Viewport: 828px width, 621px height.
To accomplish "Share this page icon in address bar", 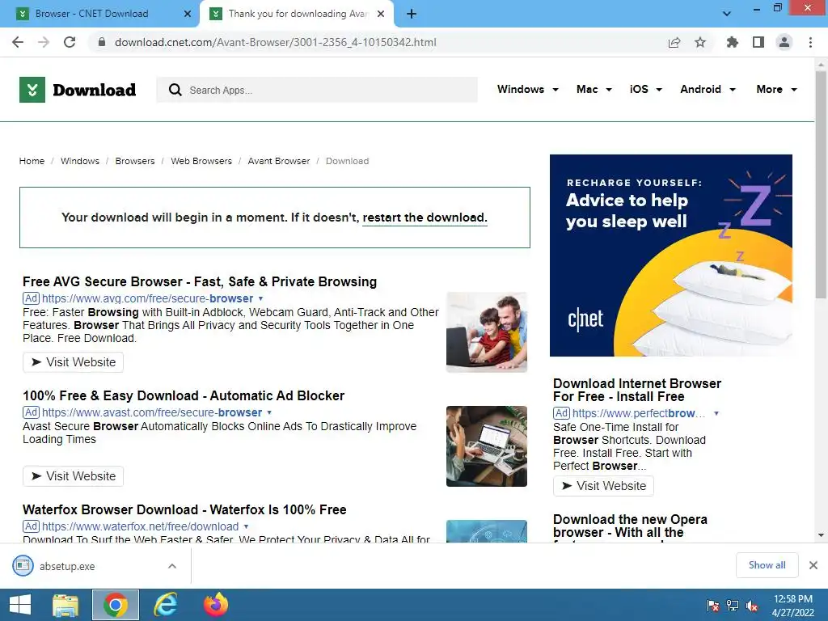I will (674, 42).
